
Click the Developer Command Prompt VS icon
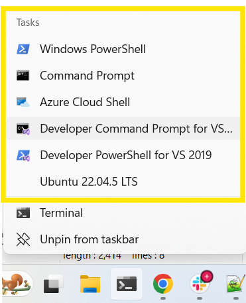point(23,129)
